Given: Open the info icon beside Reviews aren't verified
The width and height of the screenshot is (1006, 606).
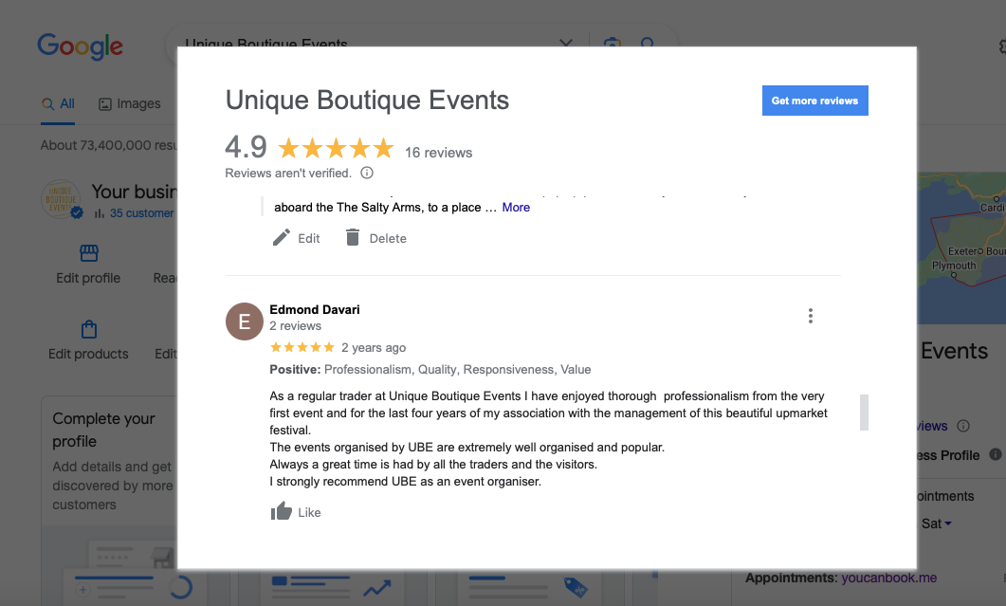Looking at the screenshot, I should (x=367, y=173).
